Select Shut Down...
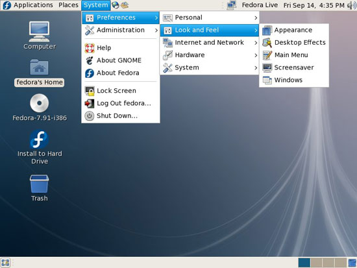 (121, 116)
